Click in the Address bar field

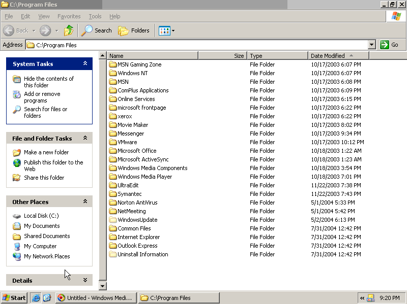click(197, 45)
